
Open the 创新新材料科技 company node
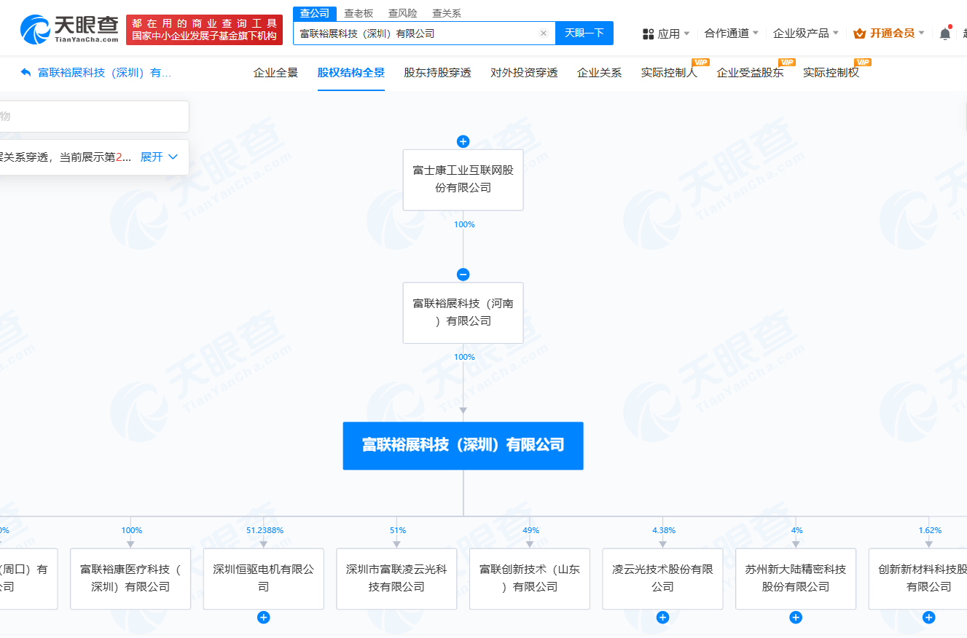click(x=917, y=579)
